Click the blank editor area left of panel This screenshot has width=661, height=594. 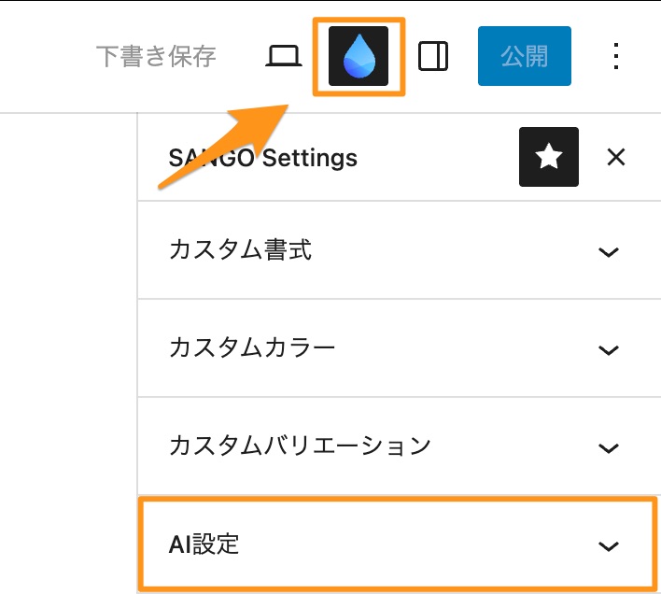pos(65,355)
